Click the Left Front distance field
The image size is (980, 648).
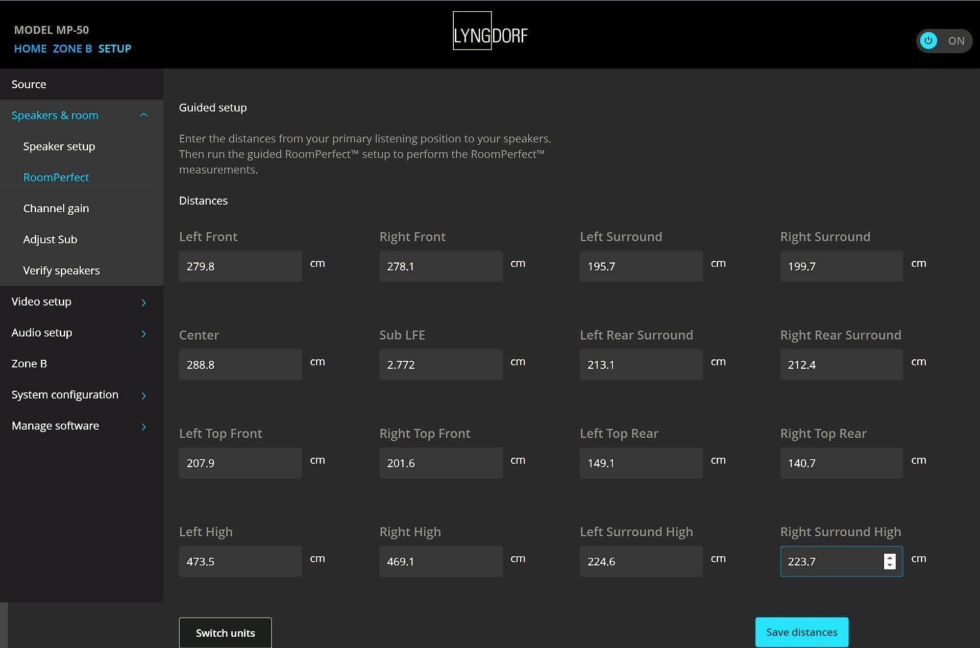240,266
